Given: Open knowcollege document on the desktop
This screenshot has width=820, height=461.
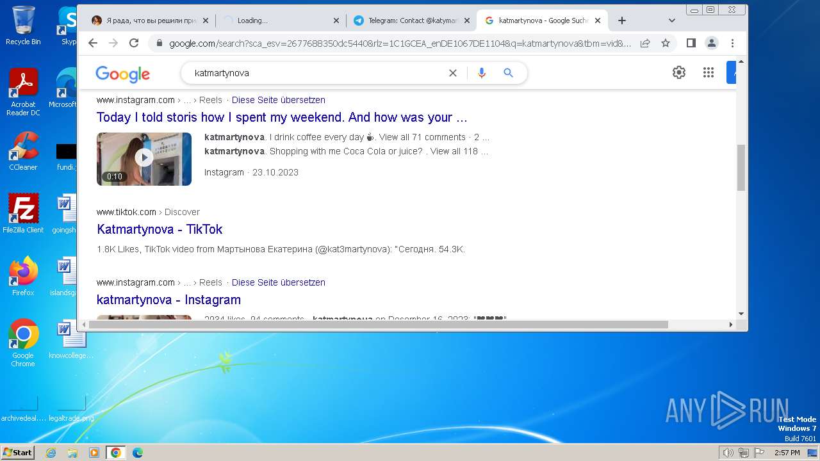Looking at the screenshot, I should pos(70,340).
